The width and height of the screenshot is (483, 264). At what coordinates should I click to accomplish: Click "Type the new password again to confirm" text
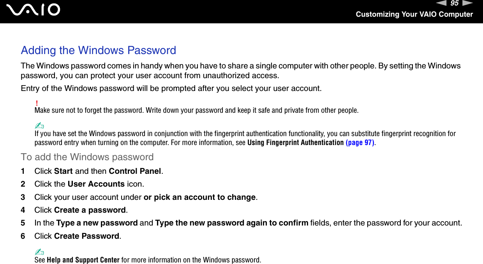(232, 223)
